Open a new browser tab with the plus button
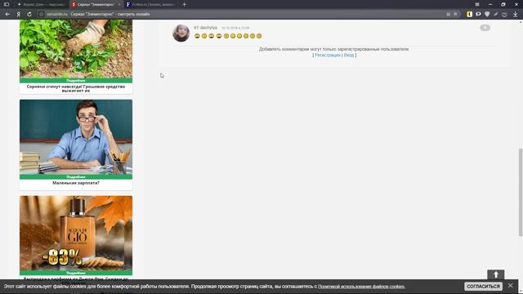523x294 pixels. click(184, 4)
